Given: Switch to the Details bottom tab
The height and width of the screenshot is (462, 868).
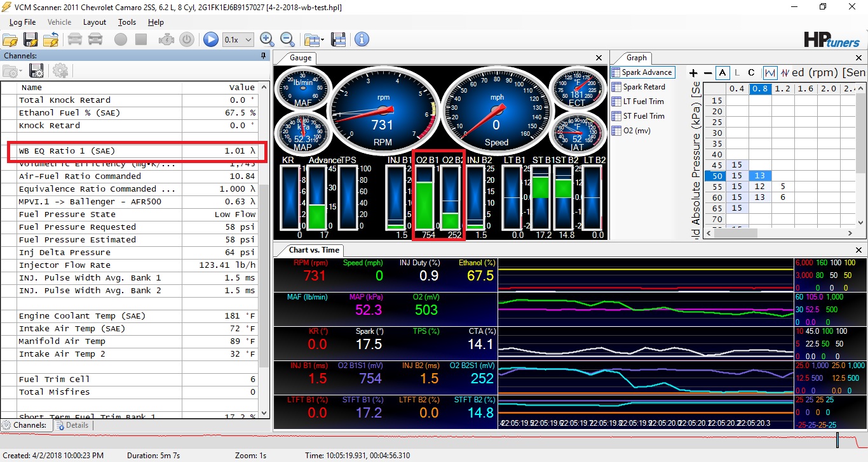Looking at the screenshot, I should pos(72,425).
